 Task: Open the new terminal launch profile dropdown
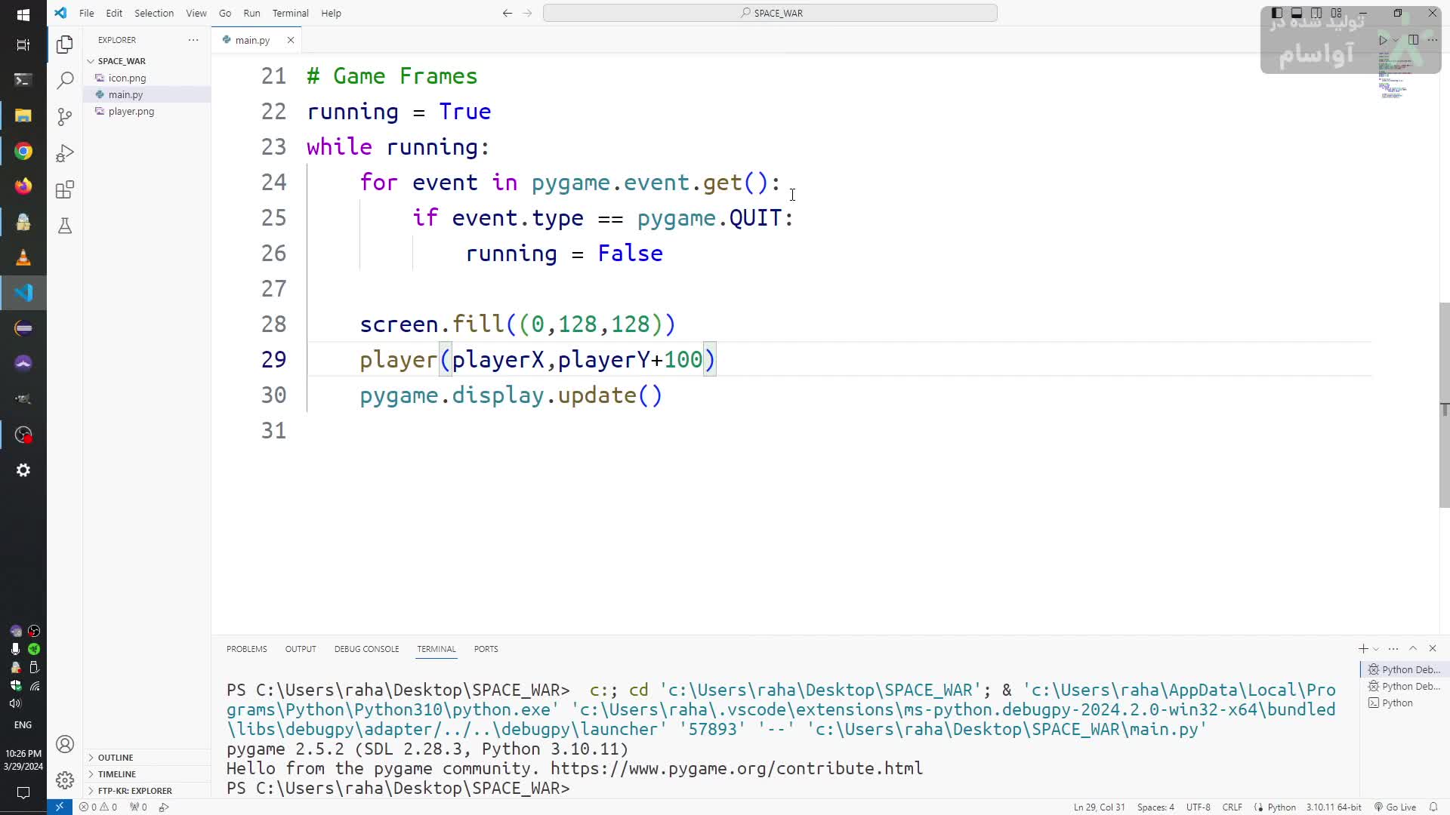[1376, 649]
